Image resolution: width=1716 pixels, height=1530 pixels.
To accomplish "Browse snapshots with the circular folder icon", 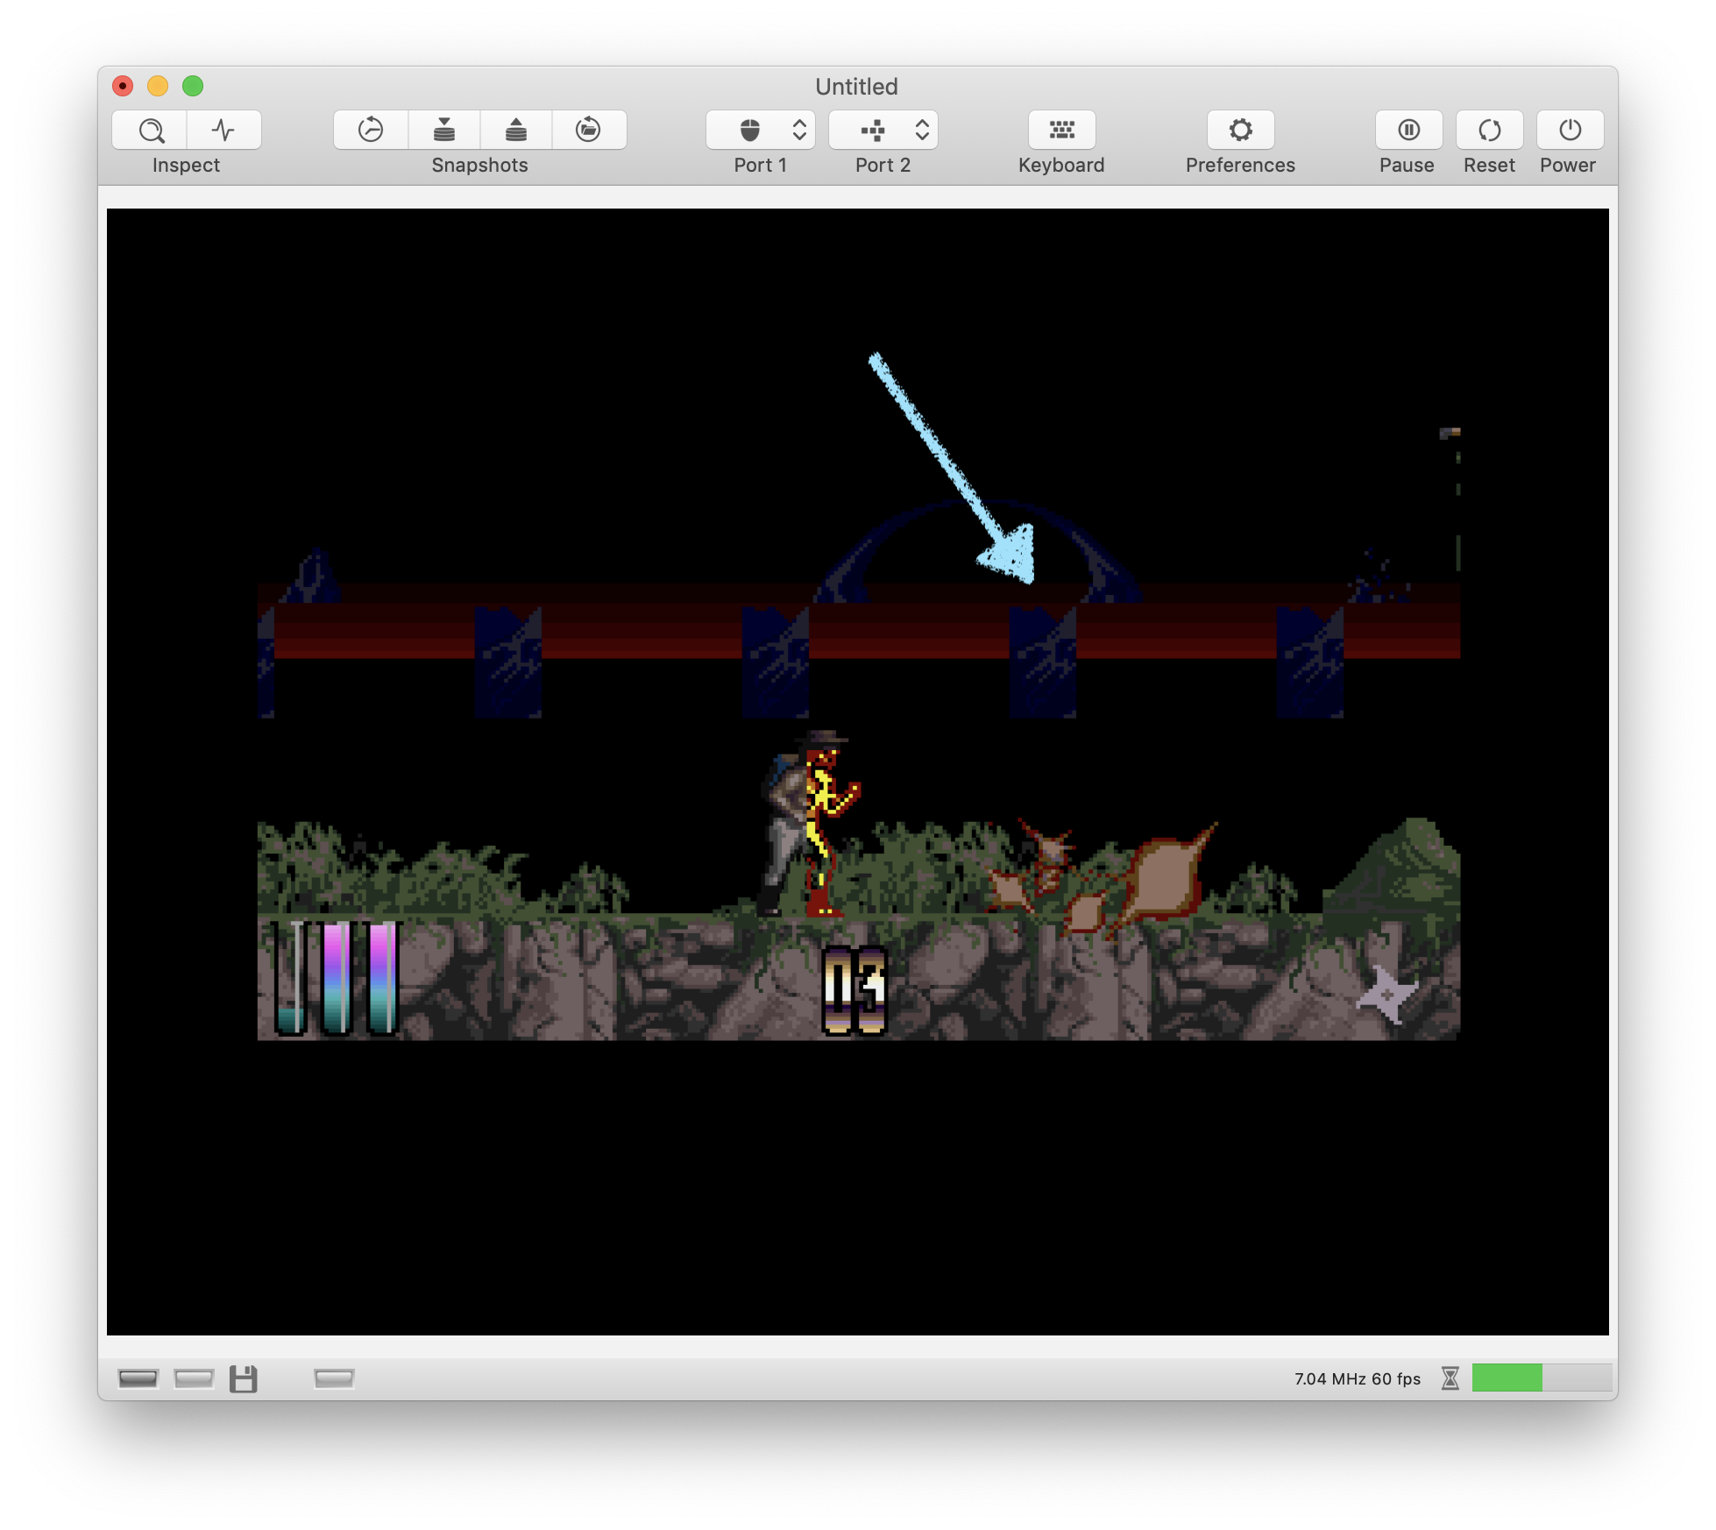I will (x=588, y=131).
